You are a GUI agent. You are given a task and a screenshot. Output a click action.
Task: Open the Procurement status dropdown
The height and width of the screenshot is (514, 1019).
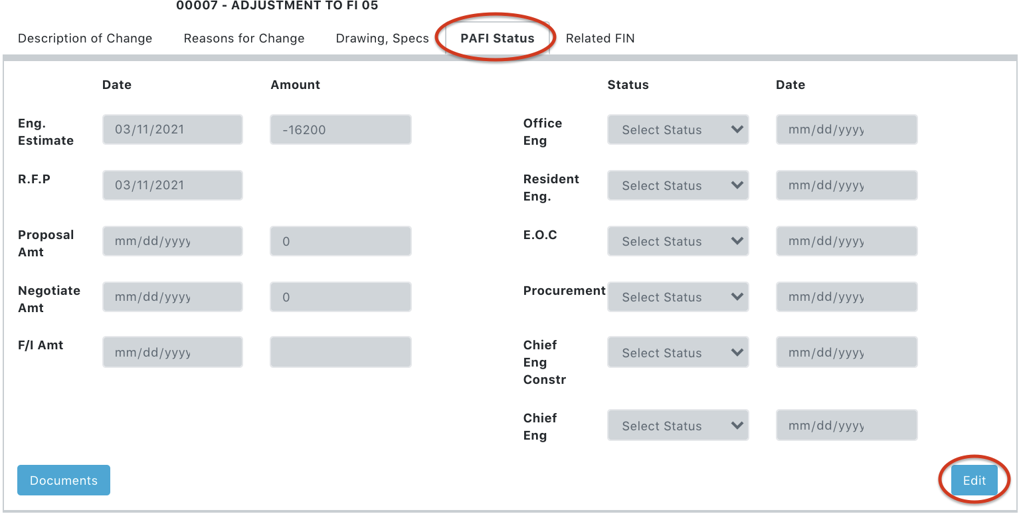coord(678,297)
